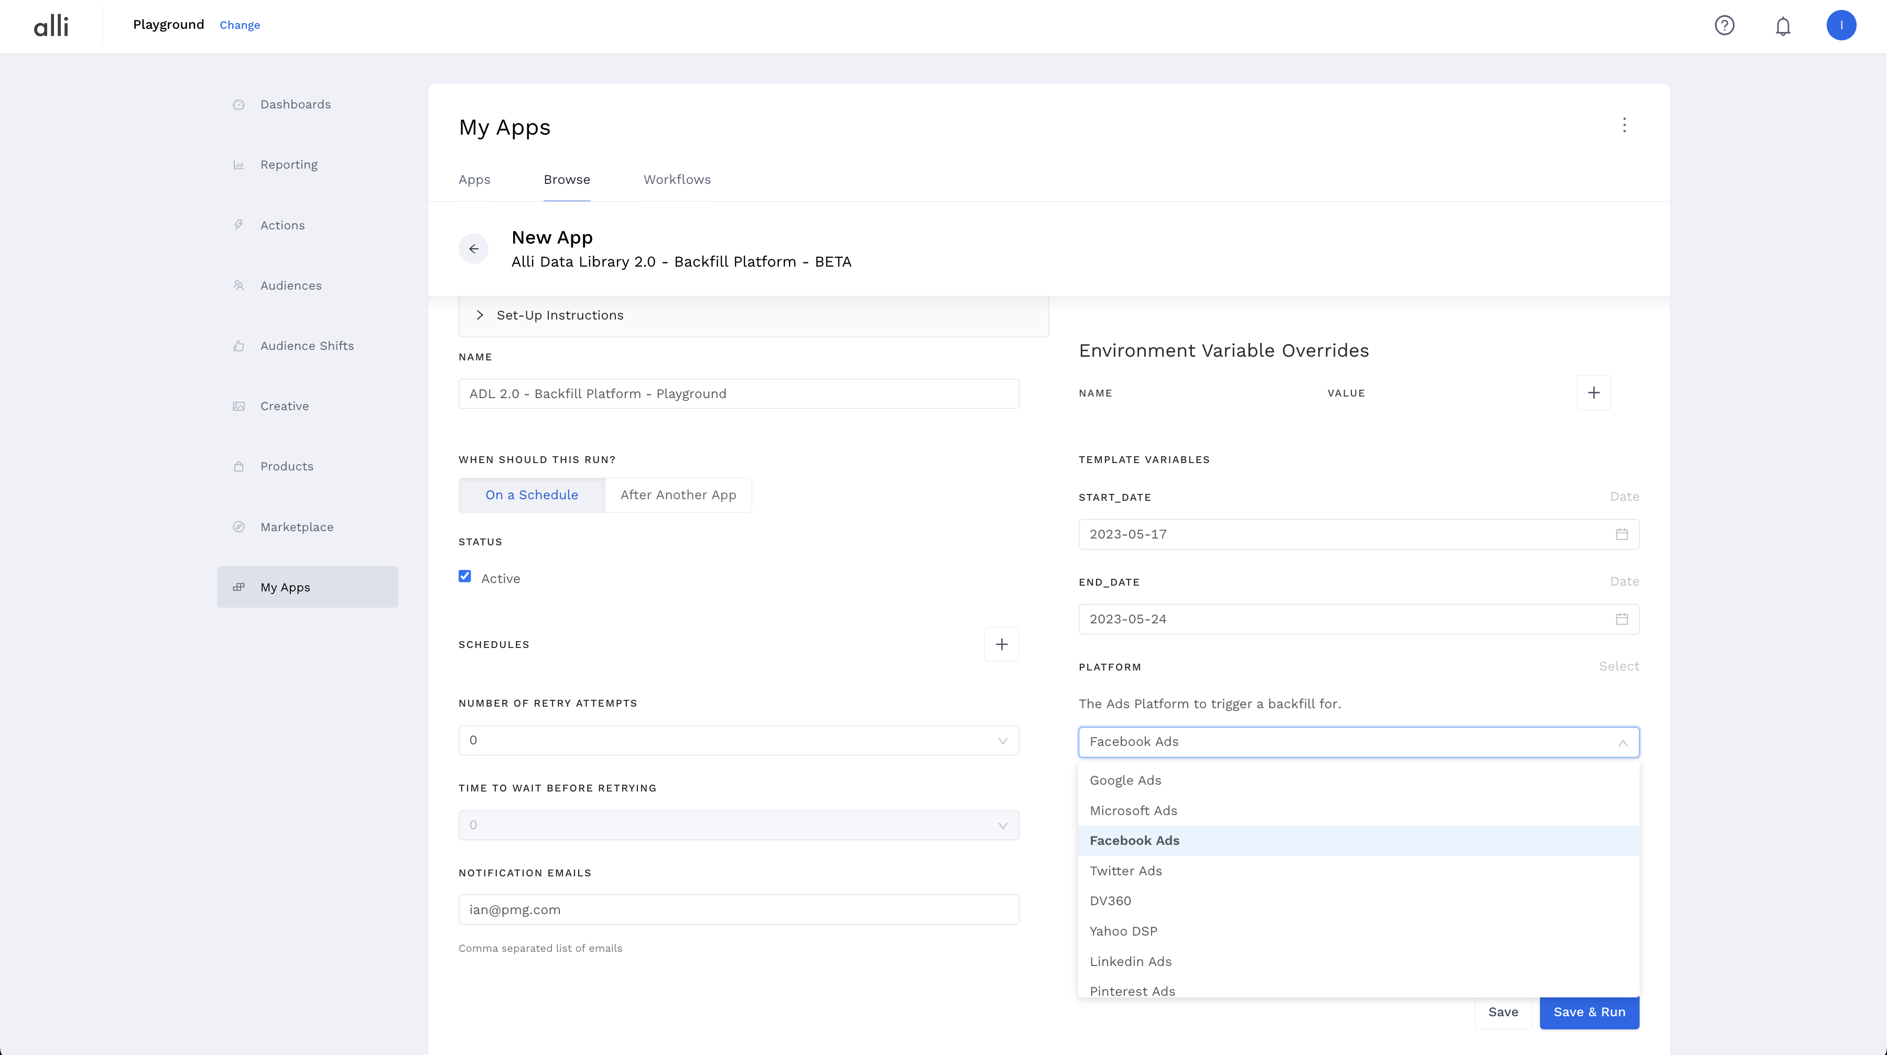Open the END_DATE calendar picker icon
Viewport: 1887px width, 1055px height.
tap(1622, 619)
